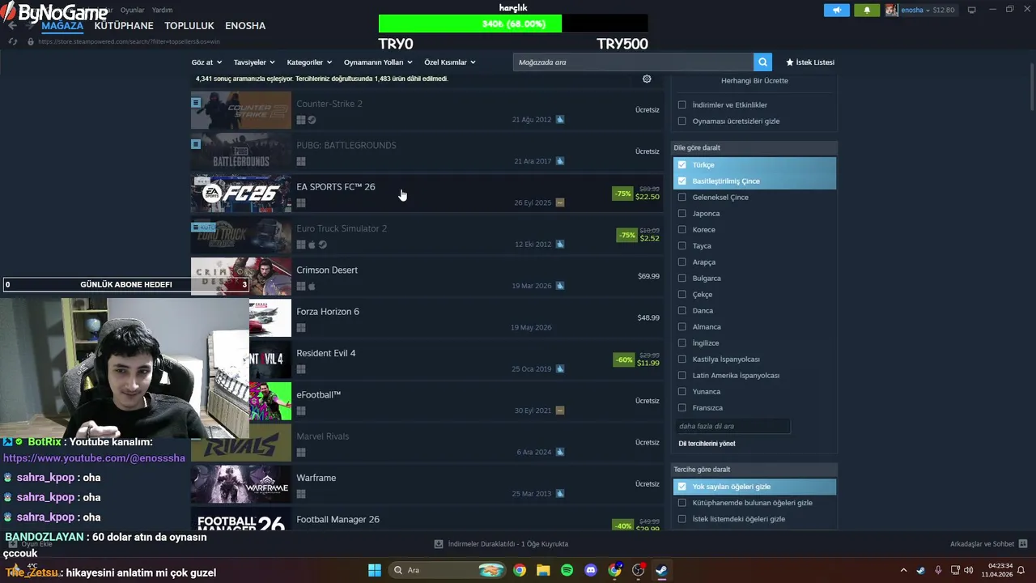Click the store search magnifier button
Image resolution: width=1036 pixels, height=583 pixels.
coord(762,62)
